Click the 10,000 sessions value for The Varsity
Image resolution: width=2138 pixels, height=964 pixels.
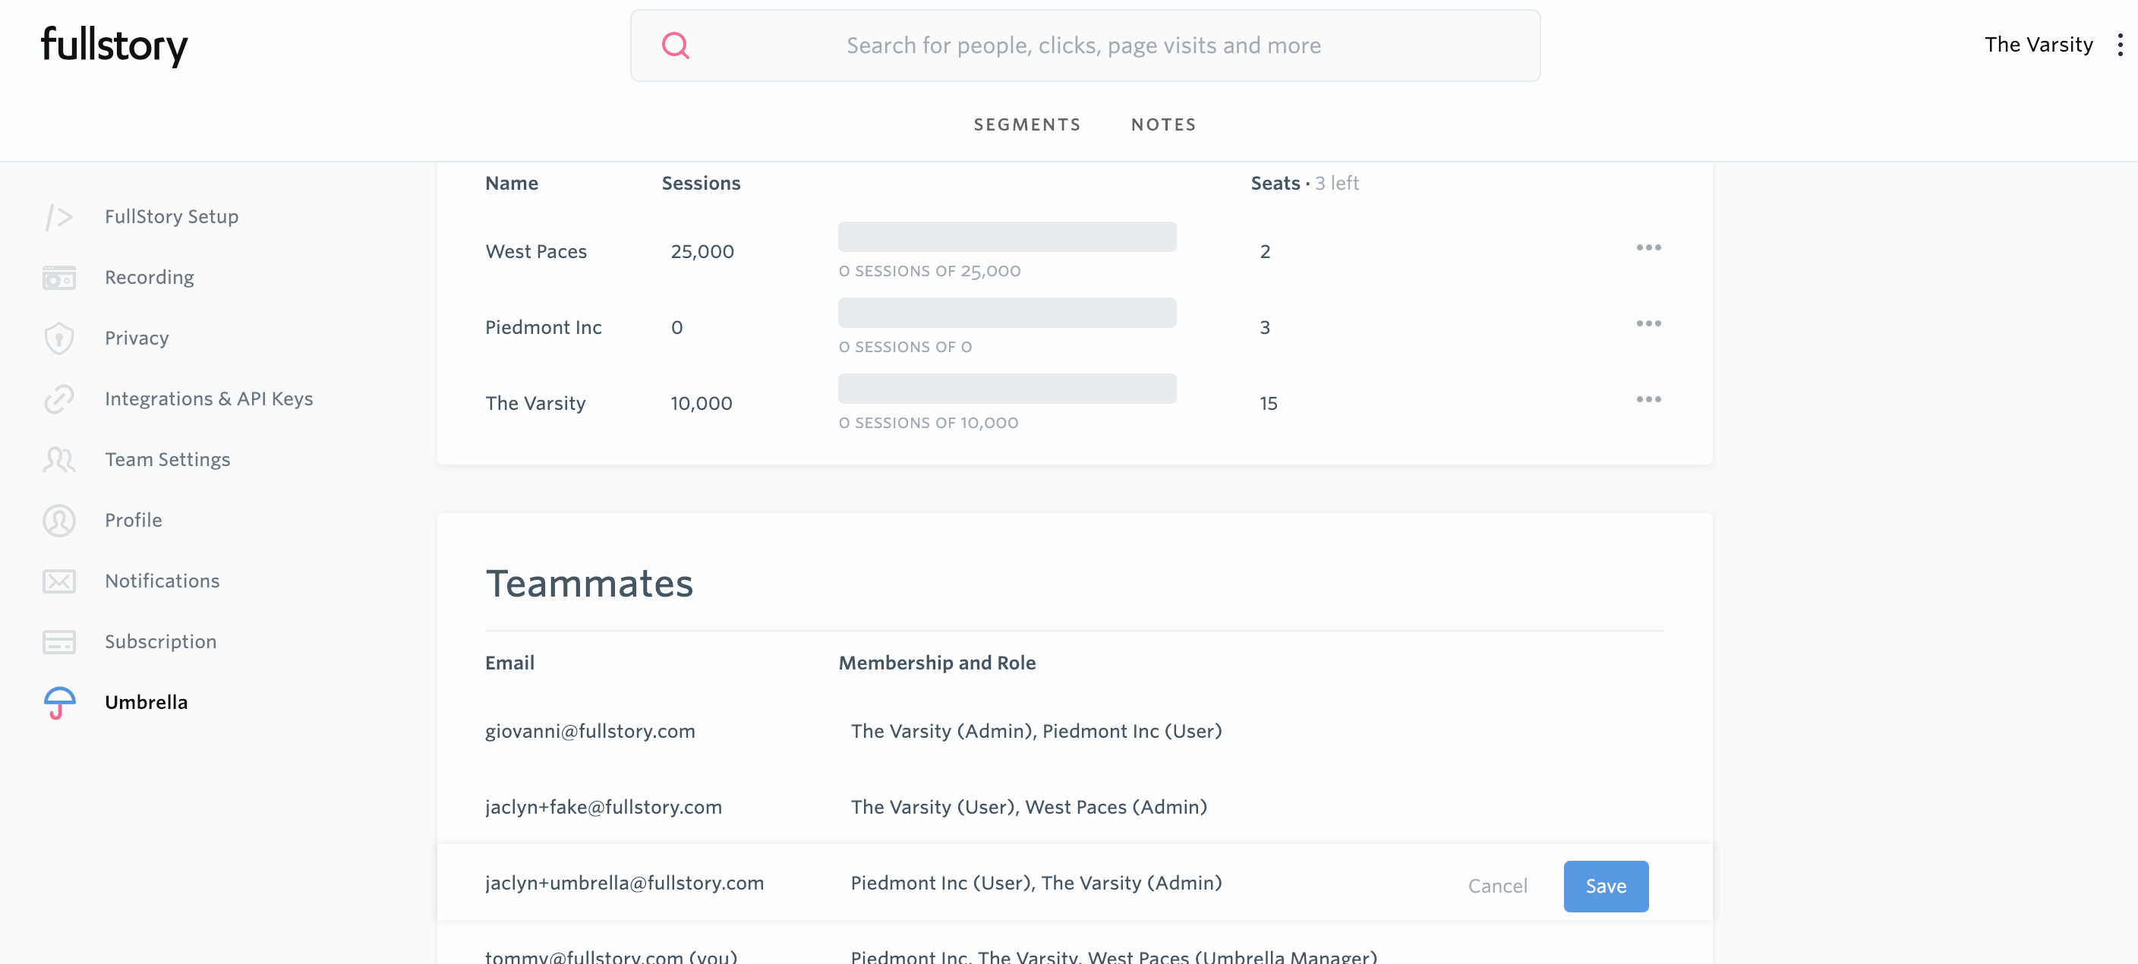702,403
